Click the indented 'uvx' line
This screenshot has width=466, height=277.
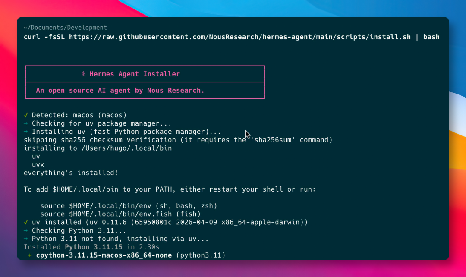click(x=38, y=165)
